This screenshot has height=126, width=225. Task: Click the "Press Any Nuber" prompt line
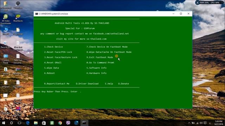57,92
